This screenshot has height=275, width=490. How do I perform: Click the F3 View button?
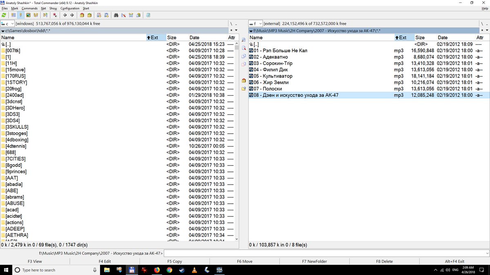[x=35, y=262]
